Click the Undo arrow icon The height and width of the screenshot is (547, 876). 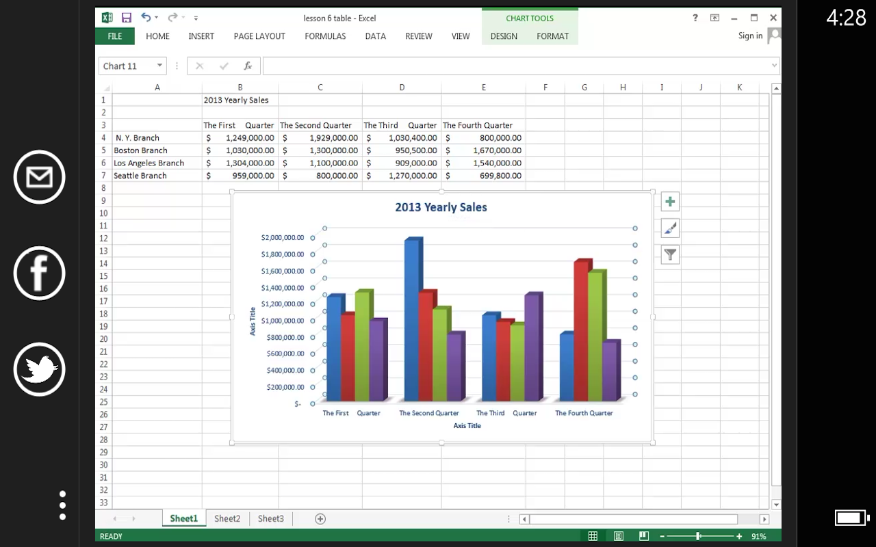coord(144,17)
